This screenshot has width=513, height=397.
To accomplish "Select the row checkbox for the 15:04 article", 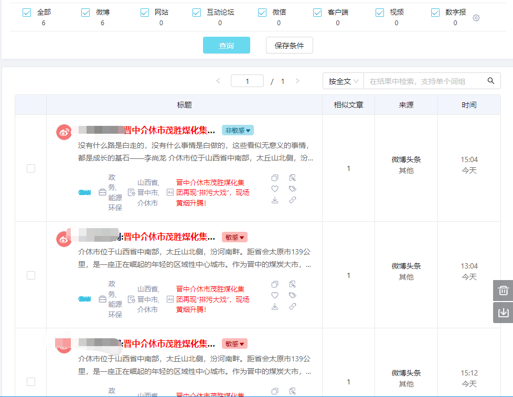I will coord(31,168).
